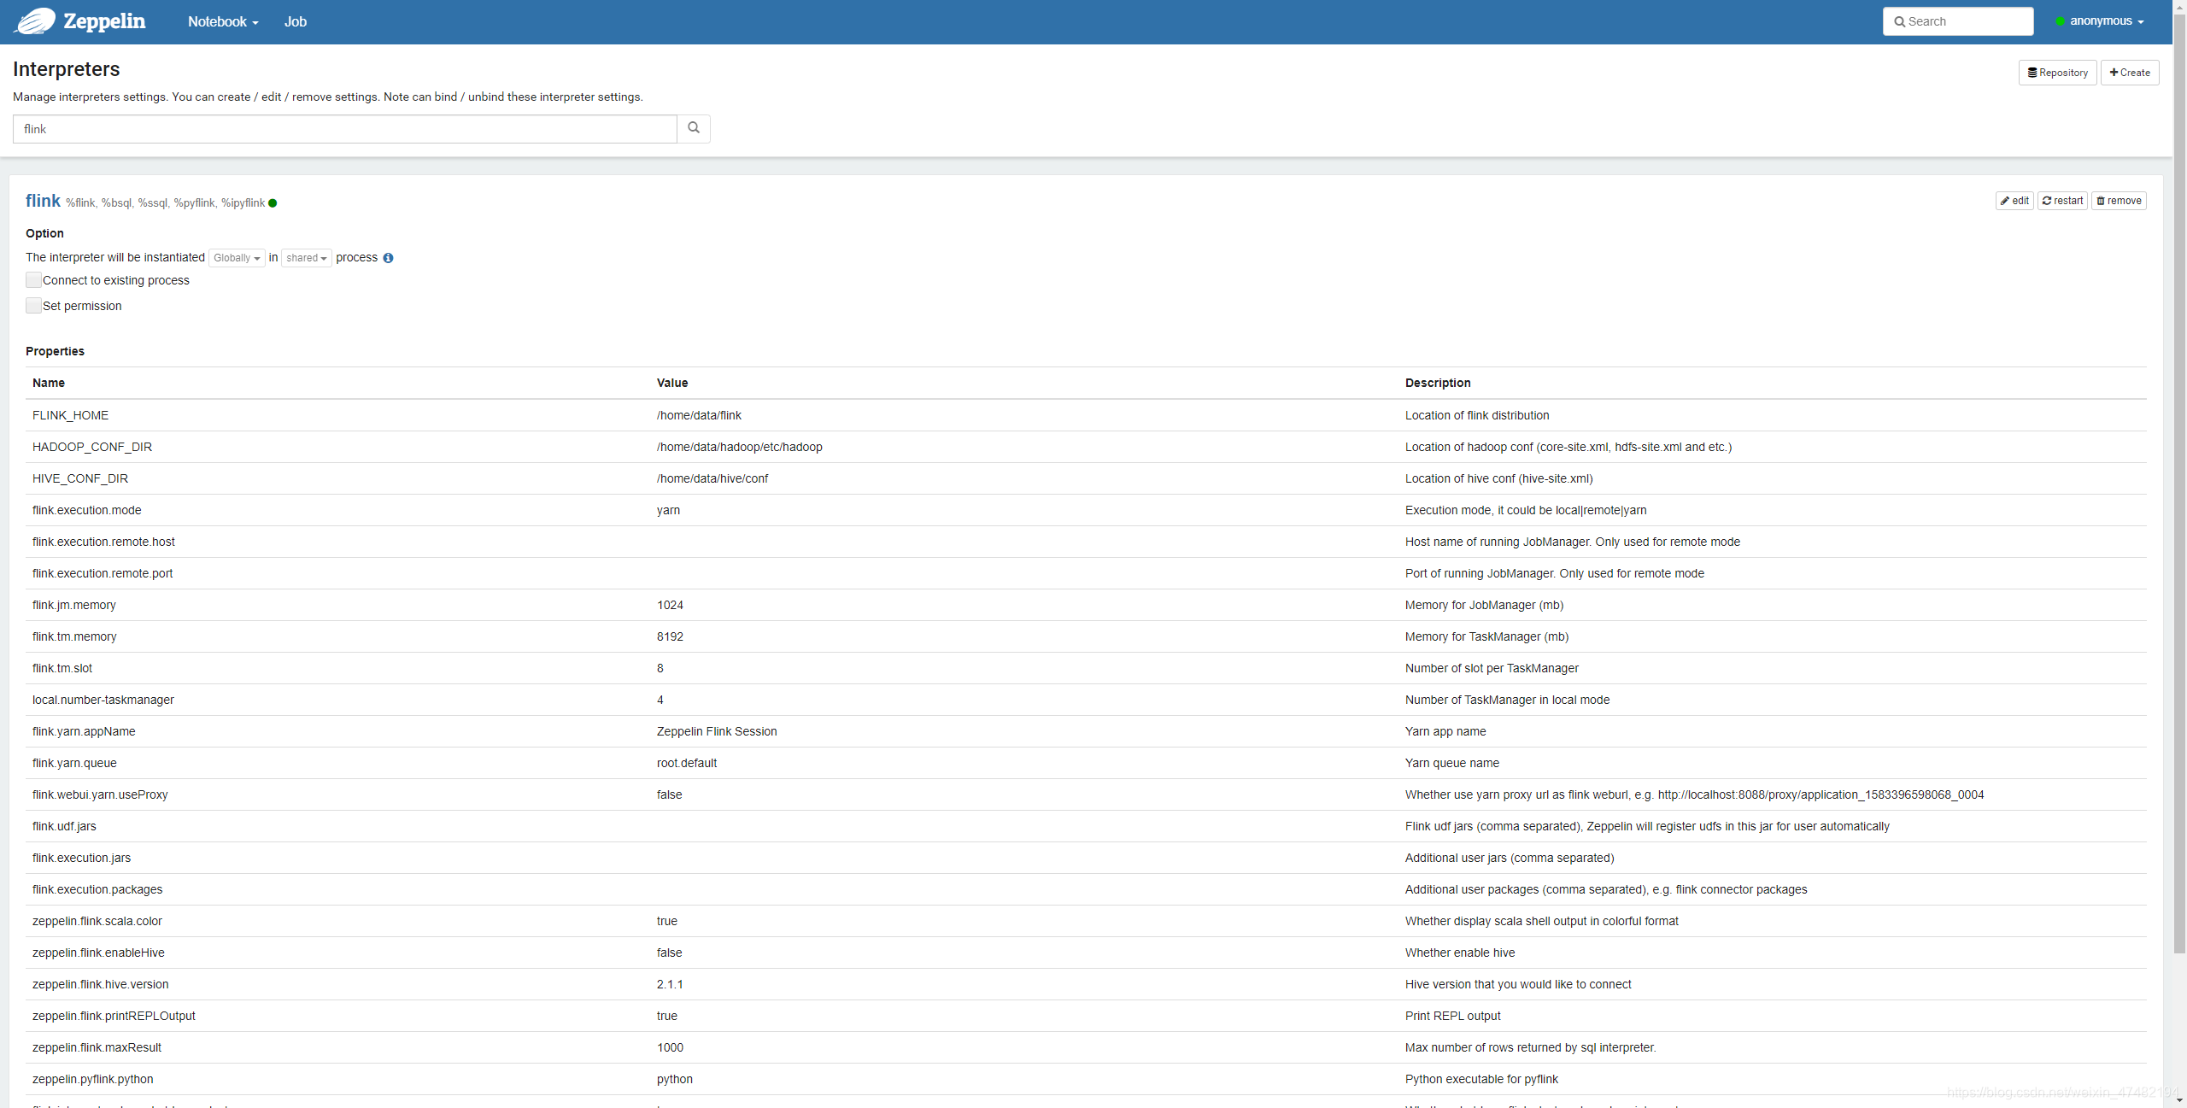Select value /home/data/hadoop/etc/hadoop
Viewport: 2187px width, 1108px height.
(740, 447)
